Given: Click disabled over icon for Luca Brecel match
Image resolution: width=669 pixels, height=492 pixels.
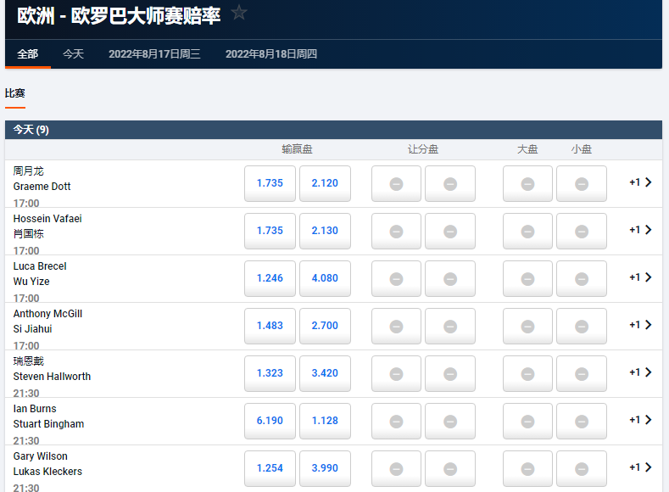Looking at the screenshot, I should pyautogui.click(x=527, y=279).
